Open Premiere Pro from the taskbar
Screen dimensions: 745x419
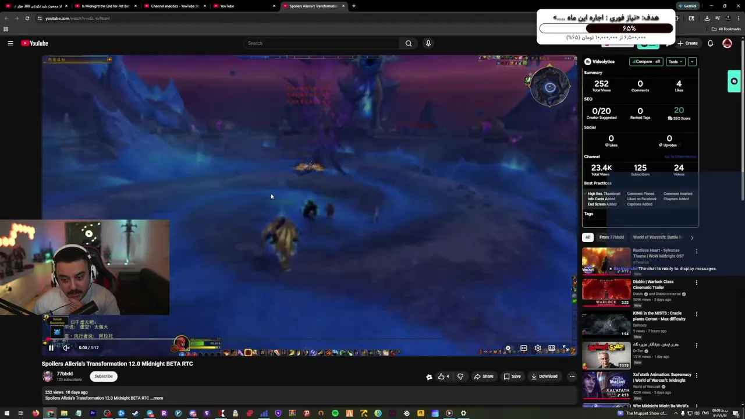tap(93, 413)
